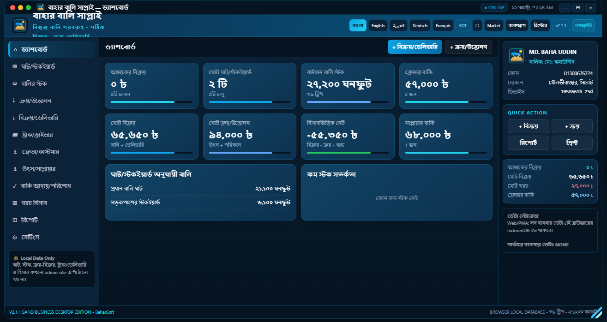Screen dimensions: 607x322
Task: Open ড্যাশবোর্ড via its home icon in the sidebar
Action: 15,49
